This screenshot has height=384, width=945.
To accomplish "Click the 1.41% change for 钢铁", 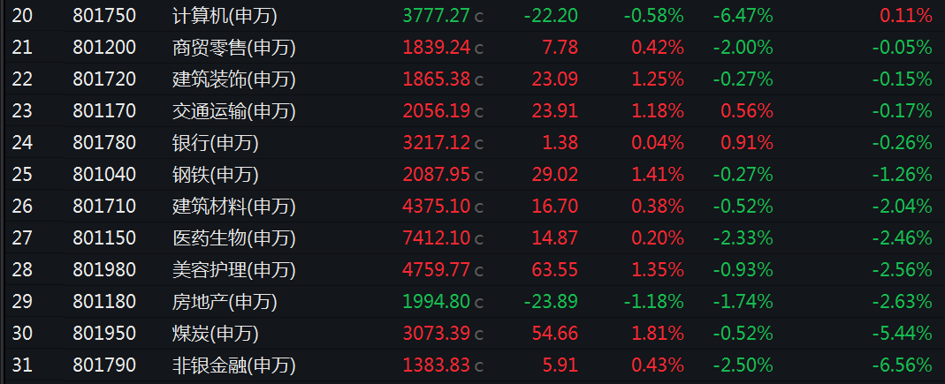I will tap(658, 175).
